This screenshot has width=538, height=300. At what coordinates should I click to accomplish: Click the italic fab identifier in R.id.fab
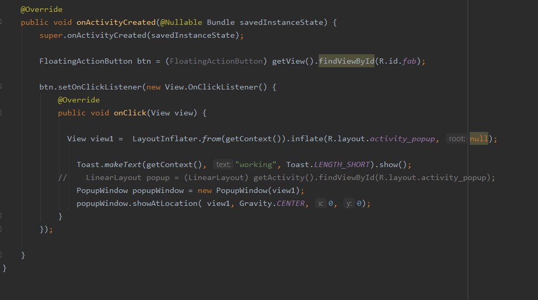click(409, 61)
